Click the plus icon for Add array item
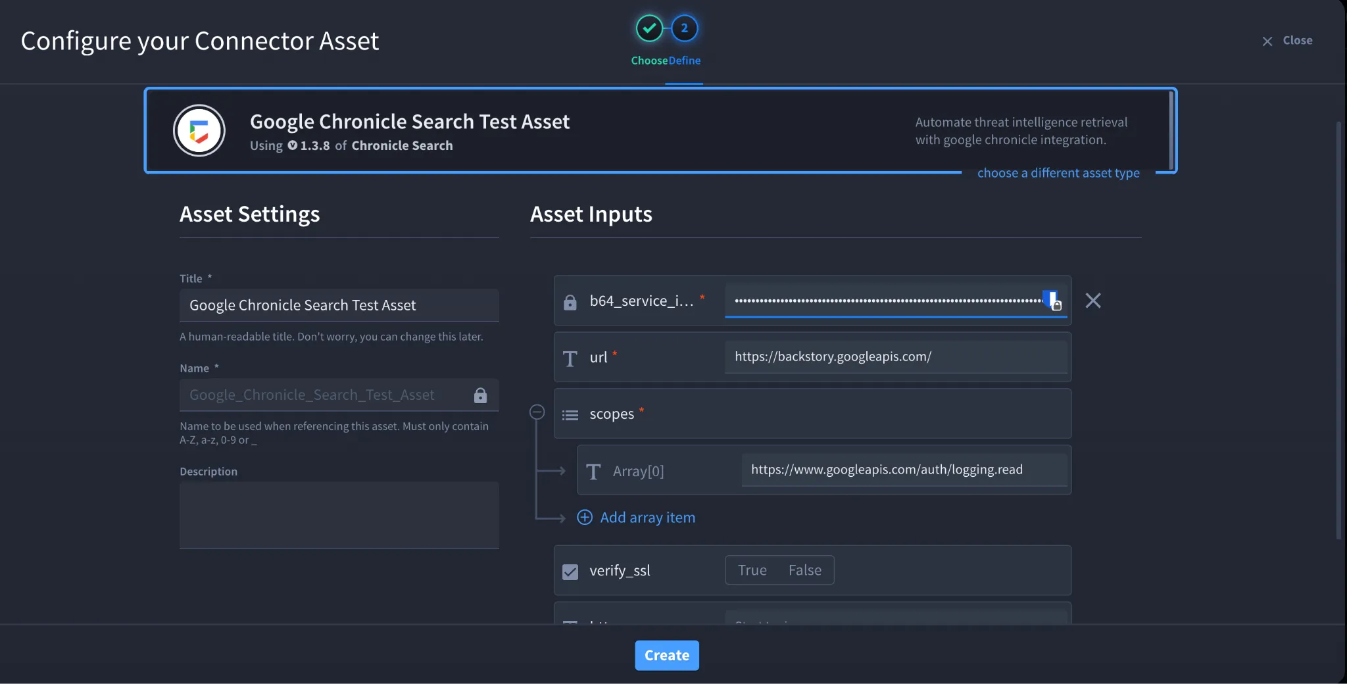 585,517
